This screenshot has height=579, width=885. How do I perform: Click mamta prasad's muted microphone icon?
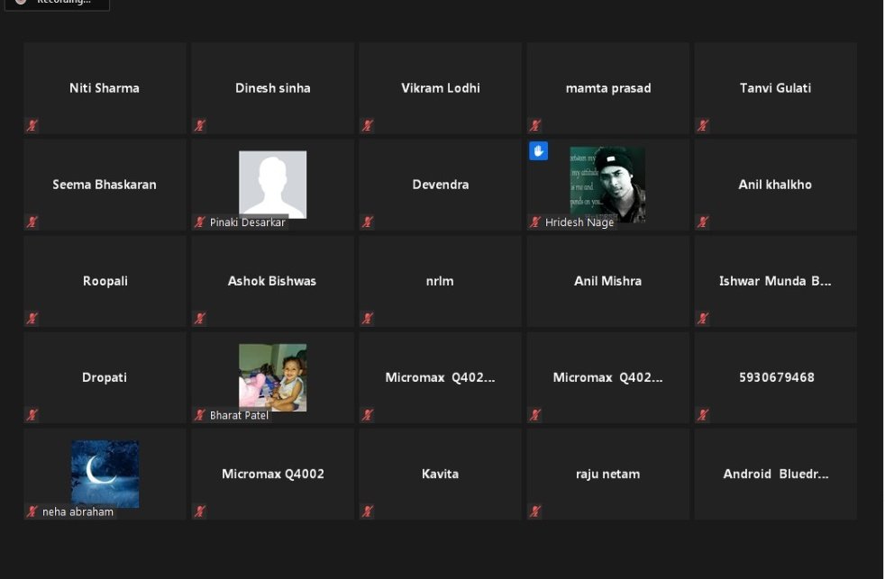pos(535,125)
